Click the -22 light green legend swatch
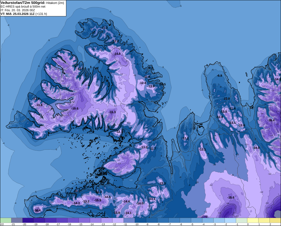281x226 pixels. [x=6, y=220]
